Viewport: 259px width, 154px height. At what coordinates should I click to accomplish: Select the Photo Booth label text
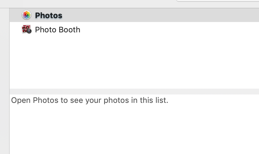click(58, 30)
